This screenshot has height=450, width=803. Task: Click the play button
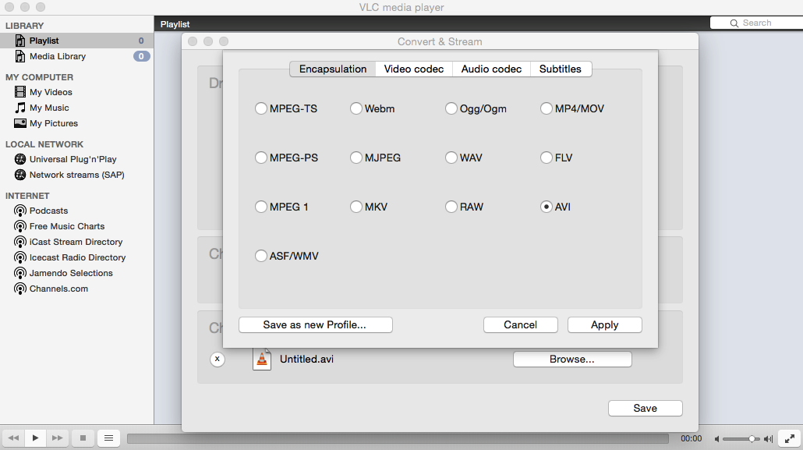tap(35, 438)
